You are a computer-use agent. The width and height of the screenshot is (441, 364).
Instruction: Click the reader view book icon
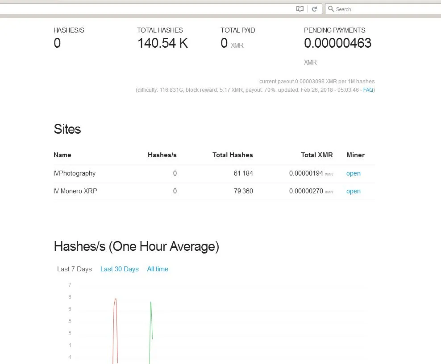pyautogui.click(x=300, y=9)
